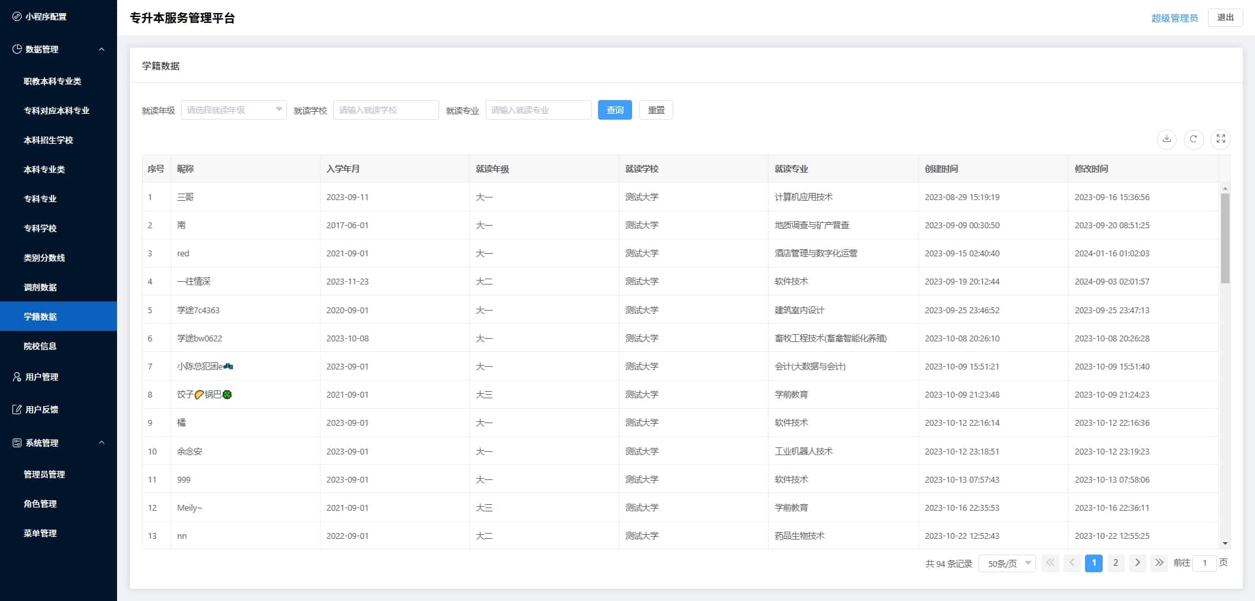Click major 建筑室内设计 cell
The image size is (1255, 601).
[x=799, y=310]
